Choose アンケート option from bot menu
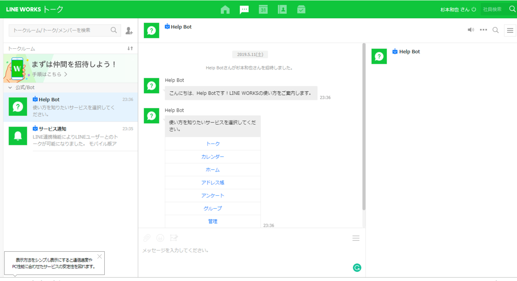Screen dimensions: 517x281 pyautogui.click(x=213, y=195)
